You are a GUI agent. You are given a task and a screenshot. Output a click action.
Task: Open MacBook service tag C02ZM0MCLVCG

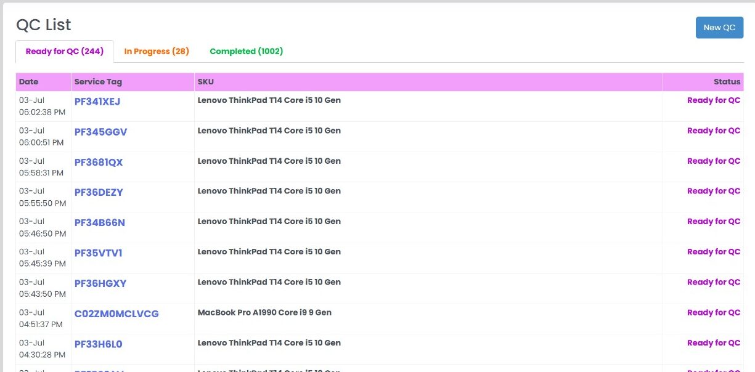tap(116, 313)
